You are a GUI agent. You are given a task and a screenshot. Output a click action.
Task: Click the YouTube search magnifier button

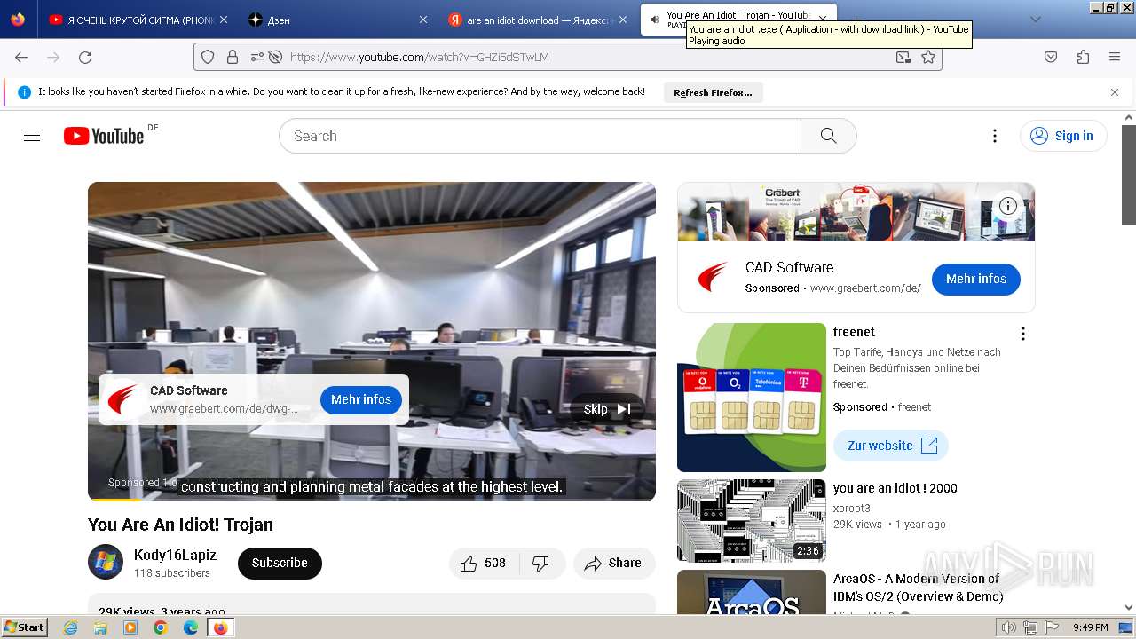click(x=828, y=136)
